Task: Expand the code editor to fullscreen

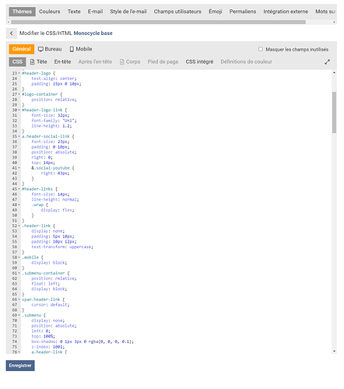Action: [327, 62]
